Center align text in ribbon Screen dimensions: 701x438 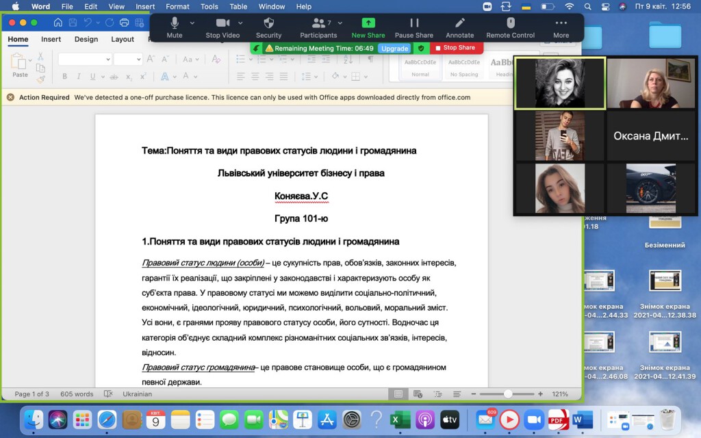coord(255,77)
